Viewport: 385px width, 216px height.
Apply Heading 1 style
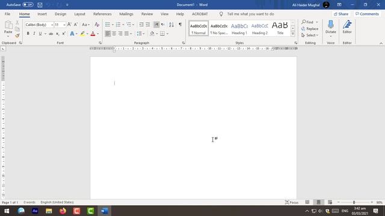tap(239, 28)
